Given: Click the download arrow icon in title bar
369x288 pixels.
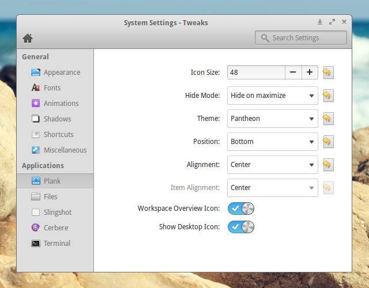Looking at the screenshot, I should (320, 22).
